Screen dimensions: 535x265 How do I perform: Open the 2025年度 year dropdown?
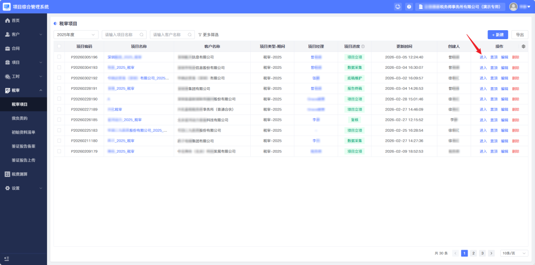[x=76, y=35]
